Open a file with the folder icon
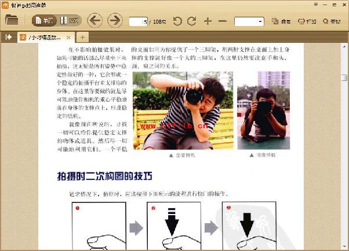This screenshot has width=349, height=251. 12,21
